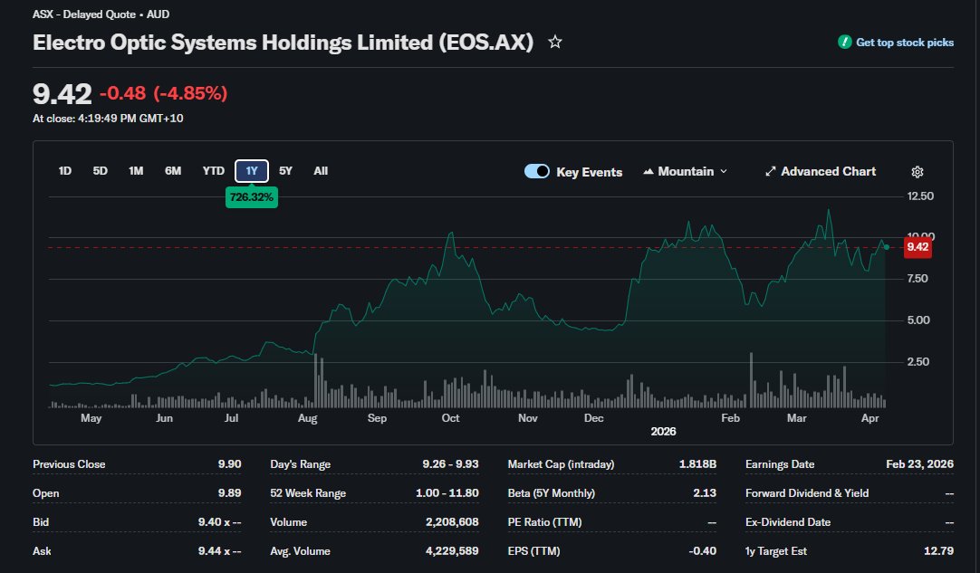Click the large 9.42 price quote
Viewport: 980px width, 573px height.
[x=62, y=94]
